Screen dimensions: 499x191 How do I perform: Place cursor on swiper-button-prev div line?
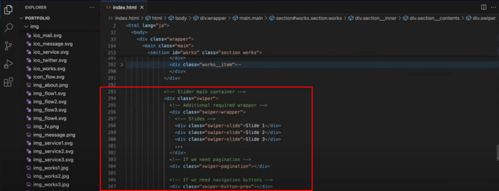coord(221,186)
